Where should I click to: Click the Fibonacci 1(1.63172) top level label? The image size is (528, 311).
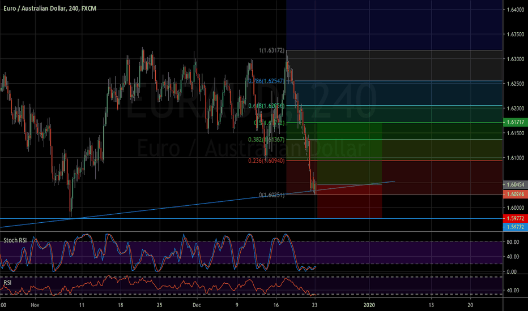tap(271, 51)
